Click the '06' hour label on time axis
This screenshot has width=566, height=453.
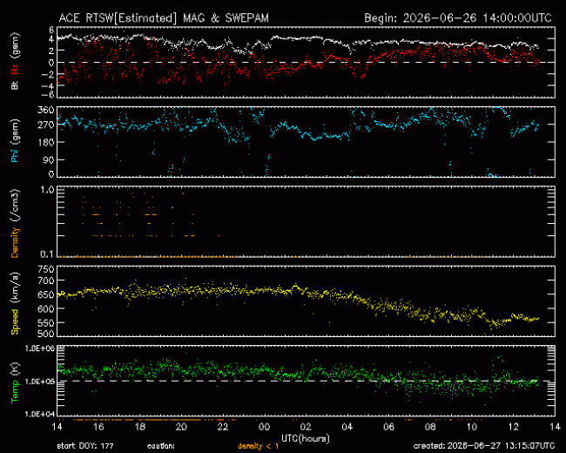pyautogui.click(x=388, y=427)
